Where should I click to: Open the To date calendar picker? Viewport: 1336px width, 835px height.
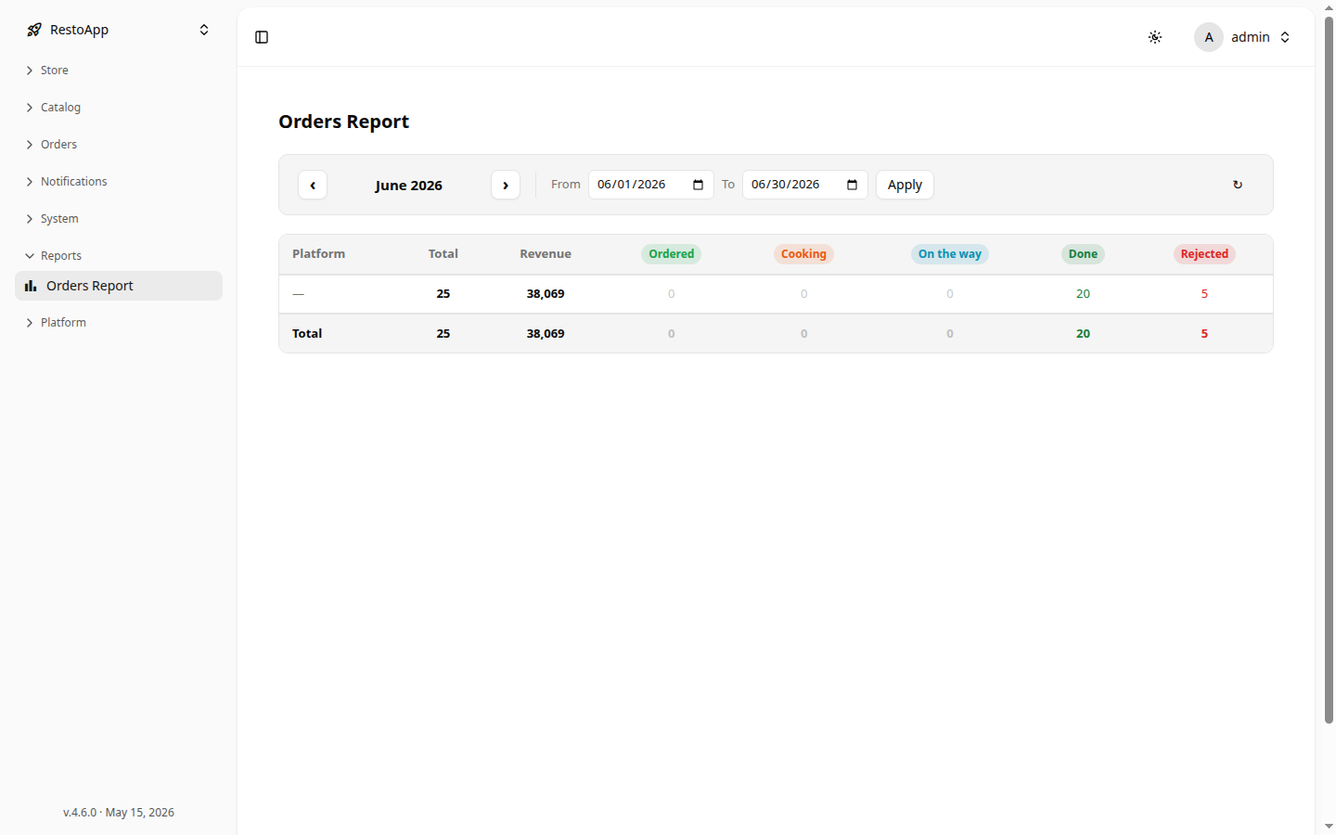pyautogui.click(x=853, y=185)
